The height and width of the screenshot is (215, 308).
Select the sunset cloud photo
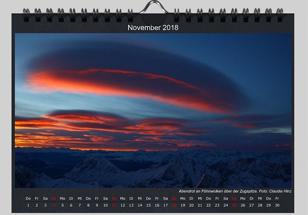tap(153, 111)
